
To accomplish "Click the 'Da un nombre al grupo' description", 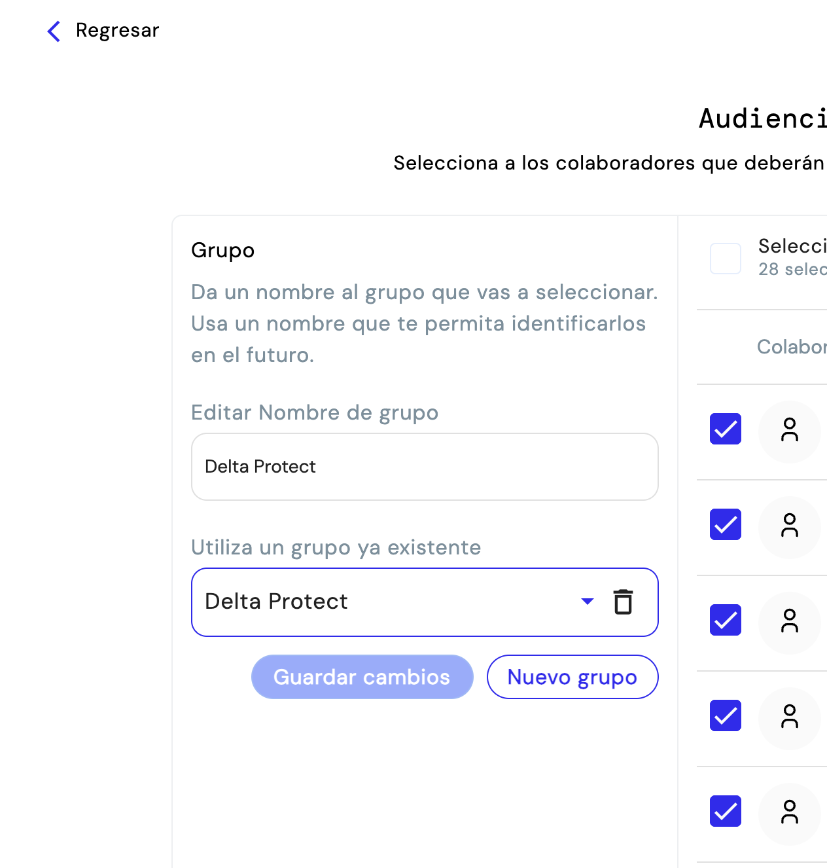I will (425, 323).
